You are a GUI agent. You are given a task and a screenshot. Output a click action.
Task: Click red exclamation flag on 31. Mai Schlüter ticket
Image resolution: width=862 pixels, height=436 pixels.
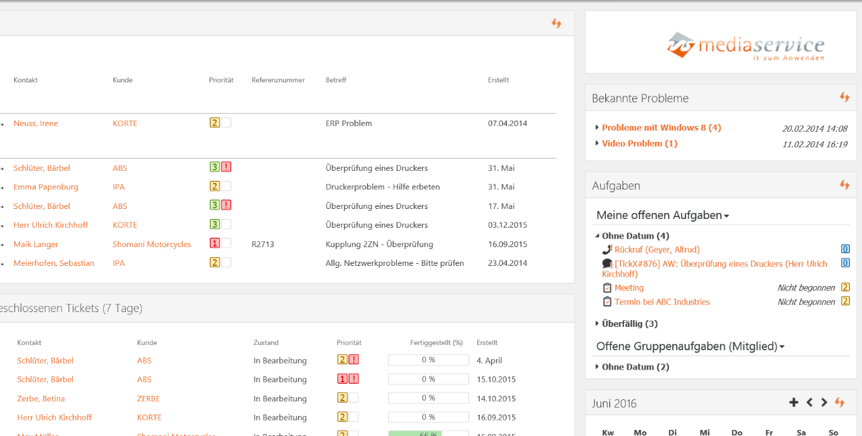[227, 167]
